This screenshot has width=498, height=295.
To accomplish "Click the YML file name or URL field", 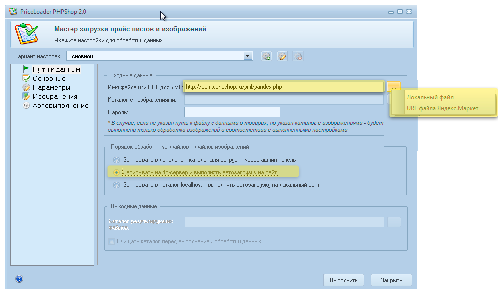I will [x=284, y=87].
